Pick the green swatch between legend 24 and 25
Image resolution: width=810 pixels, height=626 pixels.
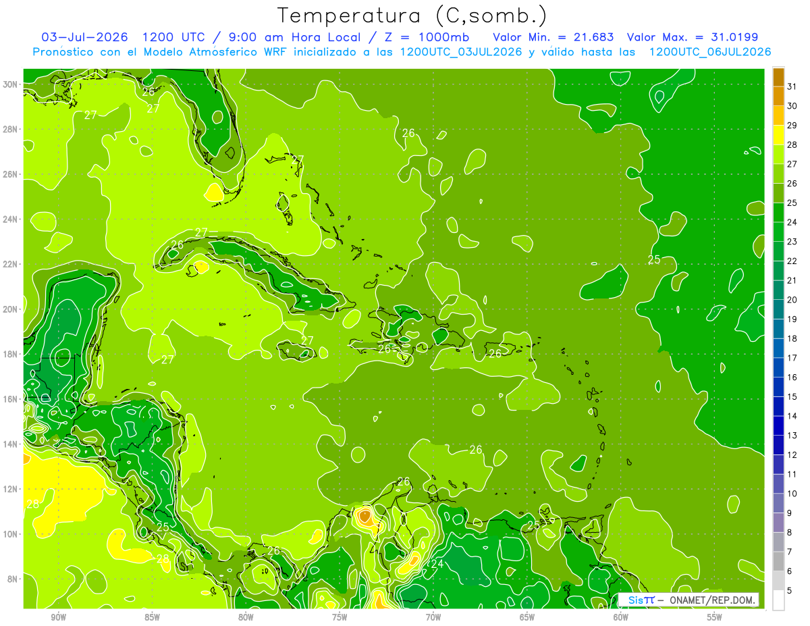click(x=778, y=213)
